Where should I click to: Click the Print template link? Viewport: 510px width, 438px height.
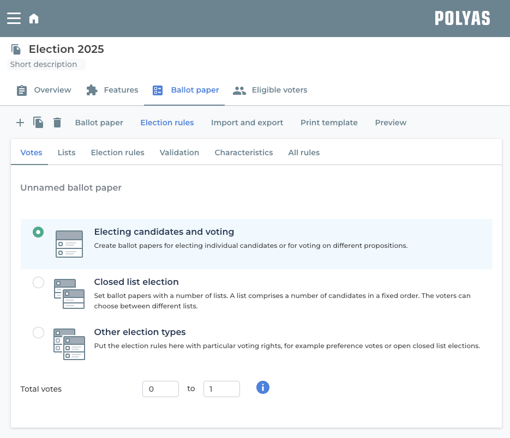[x=329, y=123]
